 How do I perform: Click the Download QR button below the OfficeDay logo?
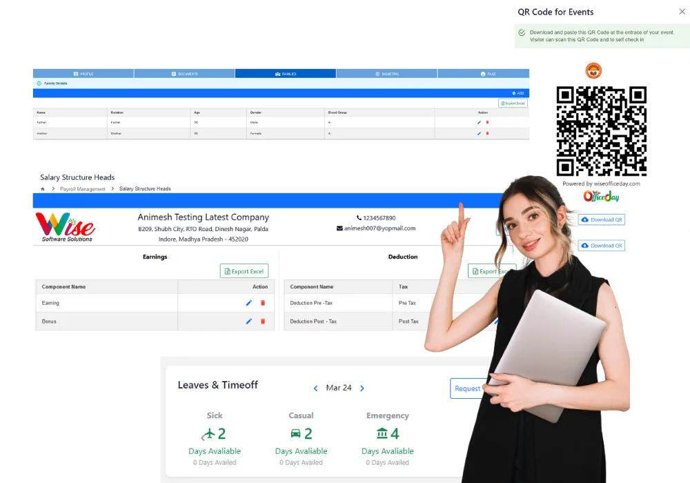click(602, 219)
